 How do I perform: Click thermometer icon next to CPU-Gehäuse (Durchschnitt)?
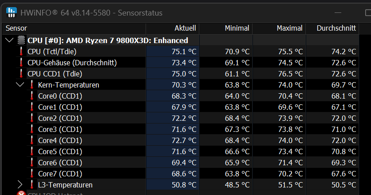pyautogui.click(x=21, y=63)
